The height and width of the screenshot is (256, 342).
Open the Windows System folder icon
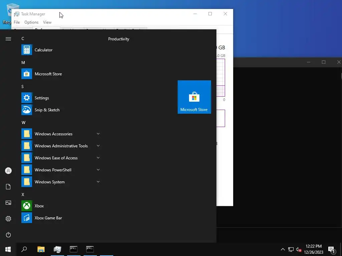27,182
